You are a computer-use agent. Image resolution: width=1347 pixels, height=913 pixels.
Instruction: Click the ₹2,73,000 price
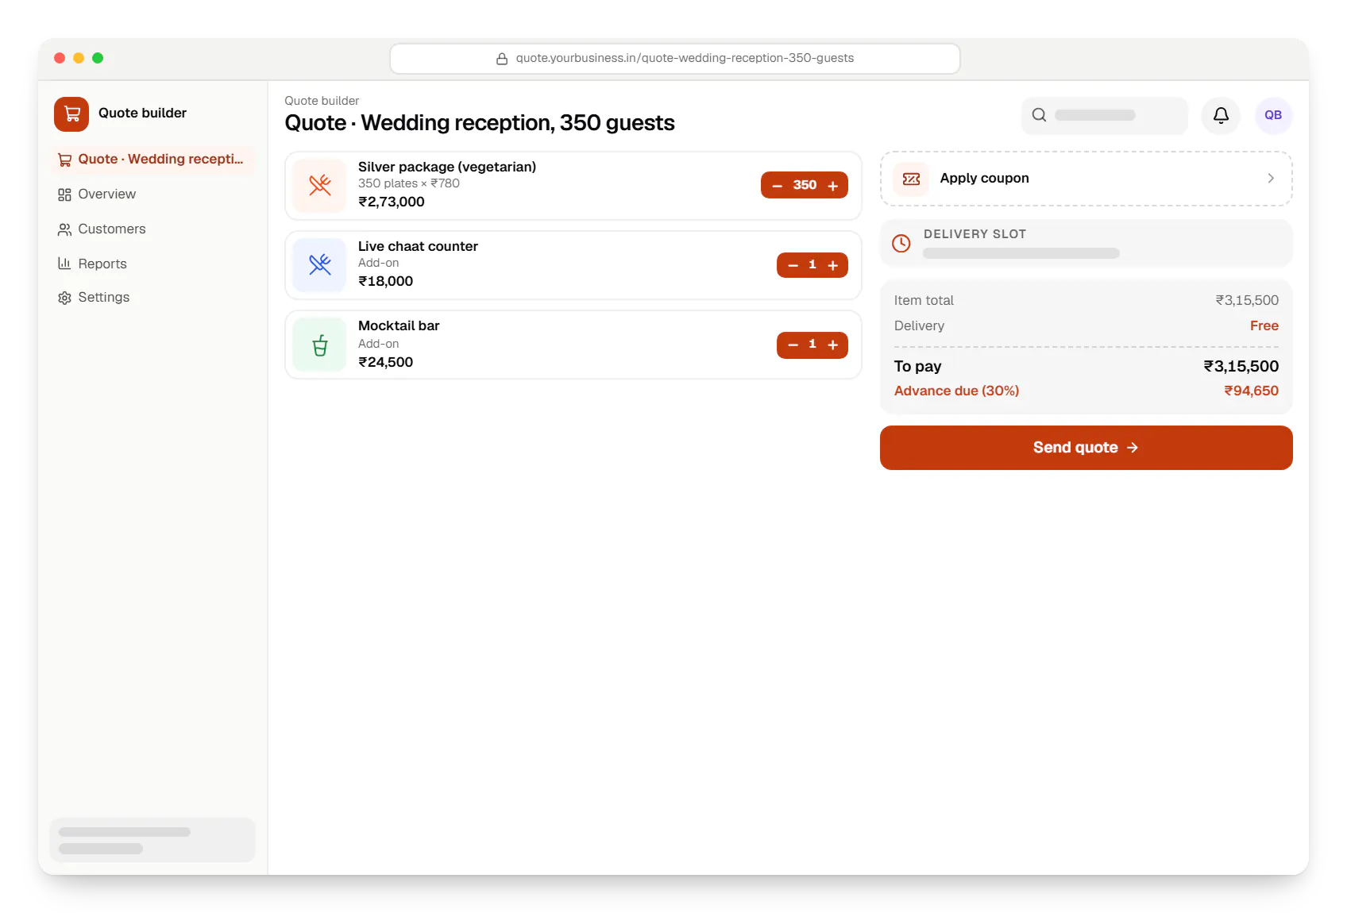(392, 202)
